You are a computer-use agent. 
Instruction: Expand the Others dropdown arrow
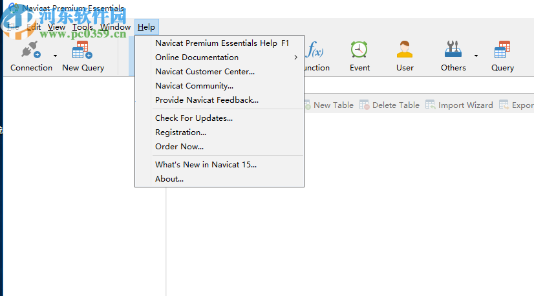(476, 56)
